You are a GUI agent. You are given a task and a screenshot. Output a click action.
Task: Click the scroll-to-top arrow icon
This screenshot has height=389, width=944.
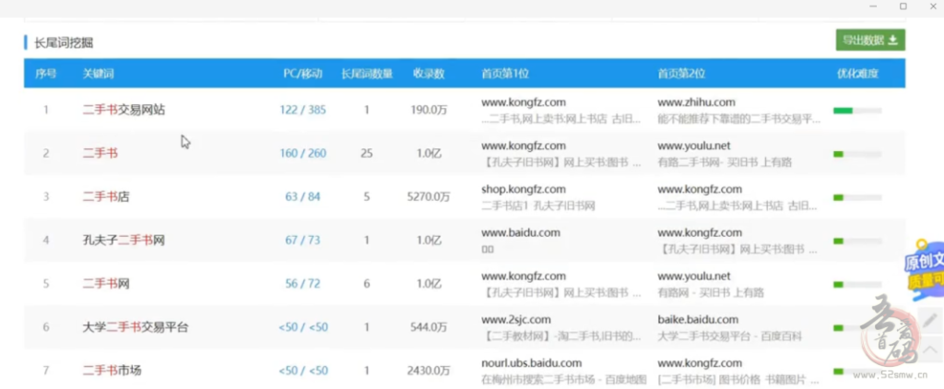(930, 348)
